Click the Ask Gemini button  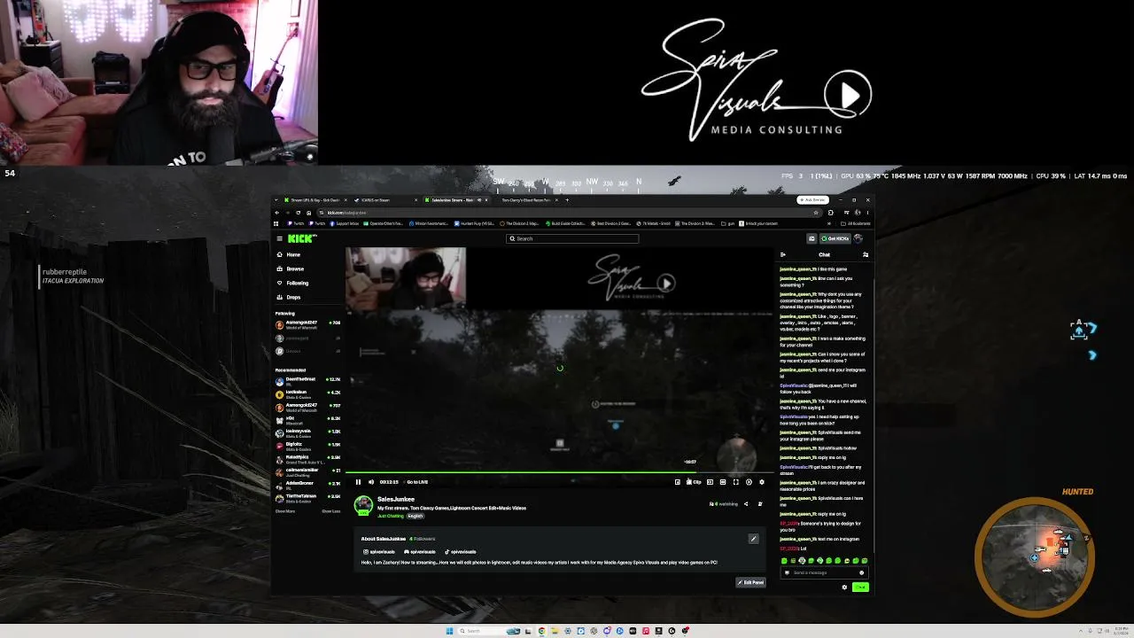[x=812, y=200]
